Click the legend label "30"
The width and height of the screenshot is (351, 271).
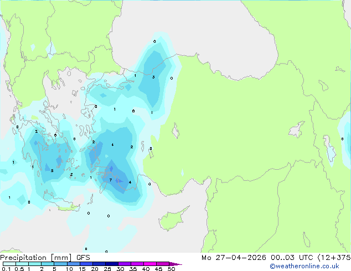[120, 269]
